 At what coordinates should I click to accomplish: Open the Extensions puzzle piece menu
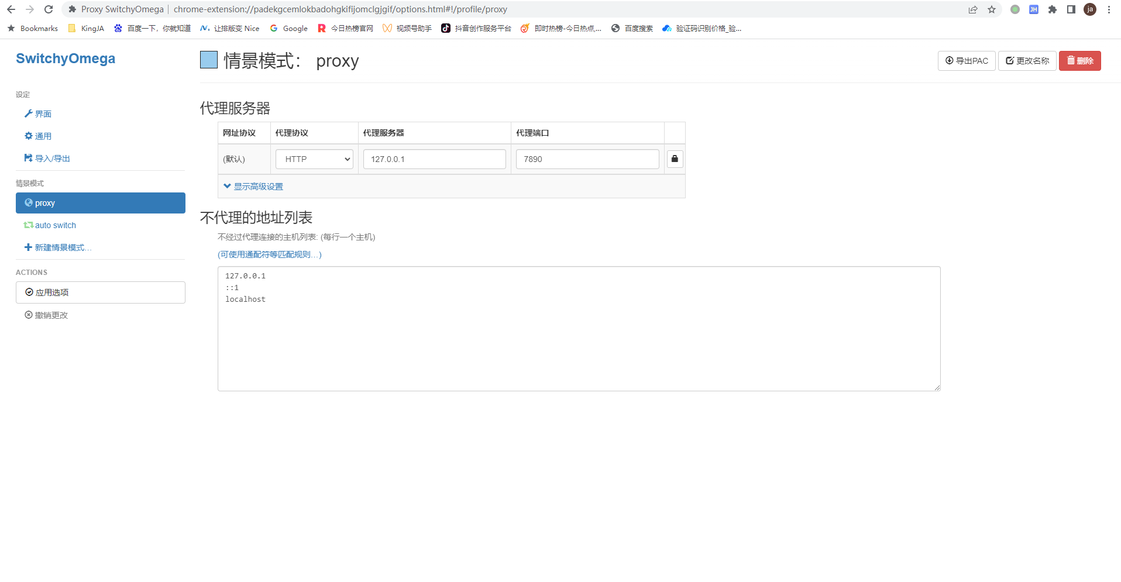point(1053,9)
